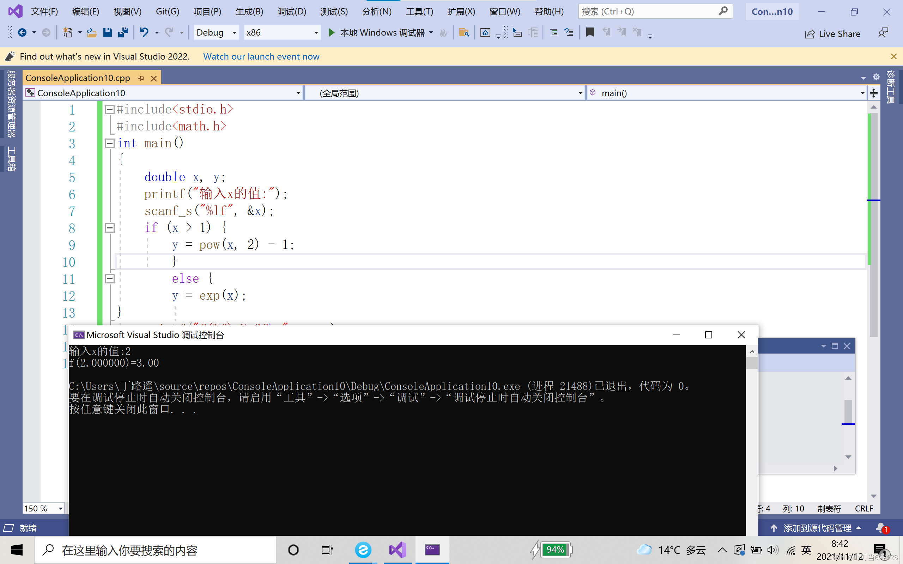Click the previous bookmark icon

[606, 33]
